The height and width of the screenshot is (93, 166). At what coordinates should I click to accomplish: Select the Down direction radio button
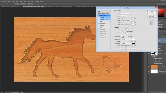tap(126, 20)
